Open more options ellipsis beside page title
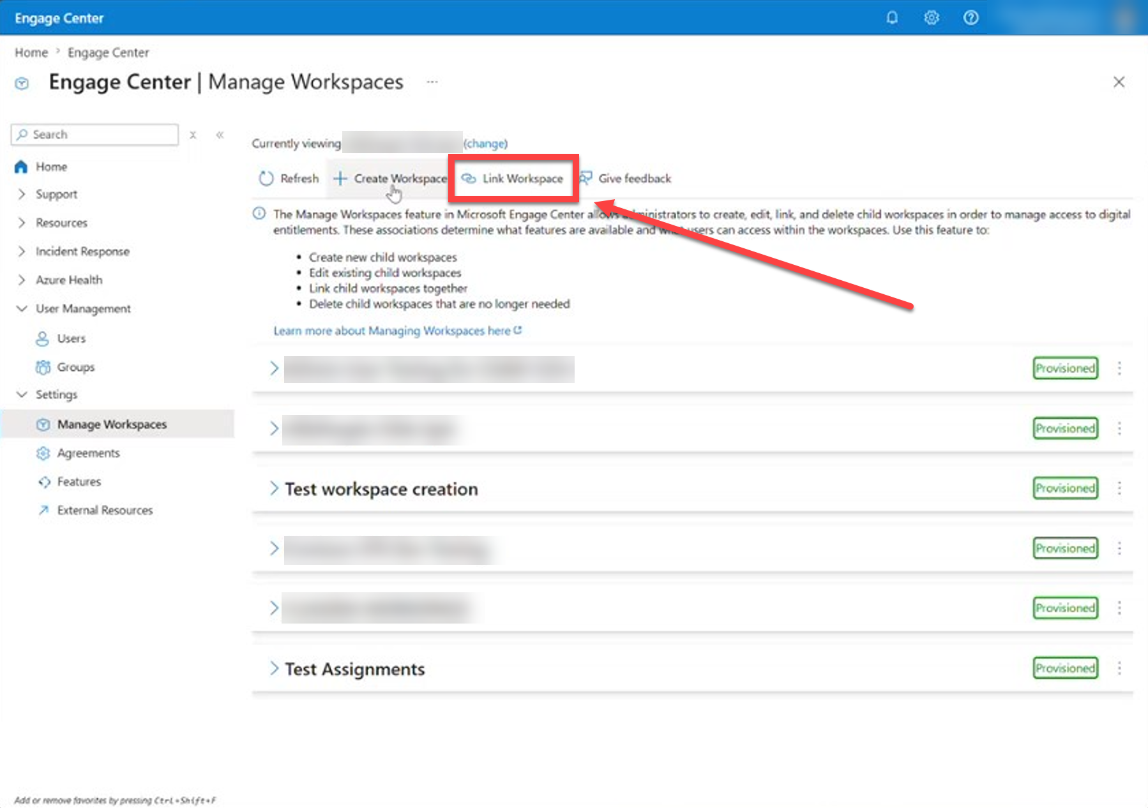This screenshot has height=808, width=1148. (432, 82)
